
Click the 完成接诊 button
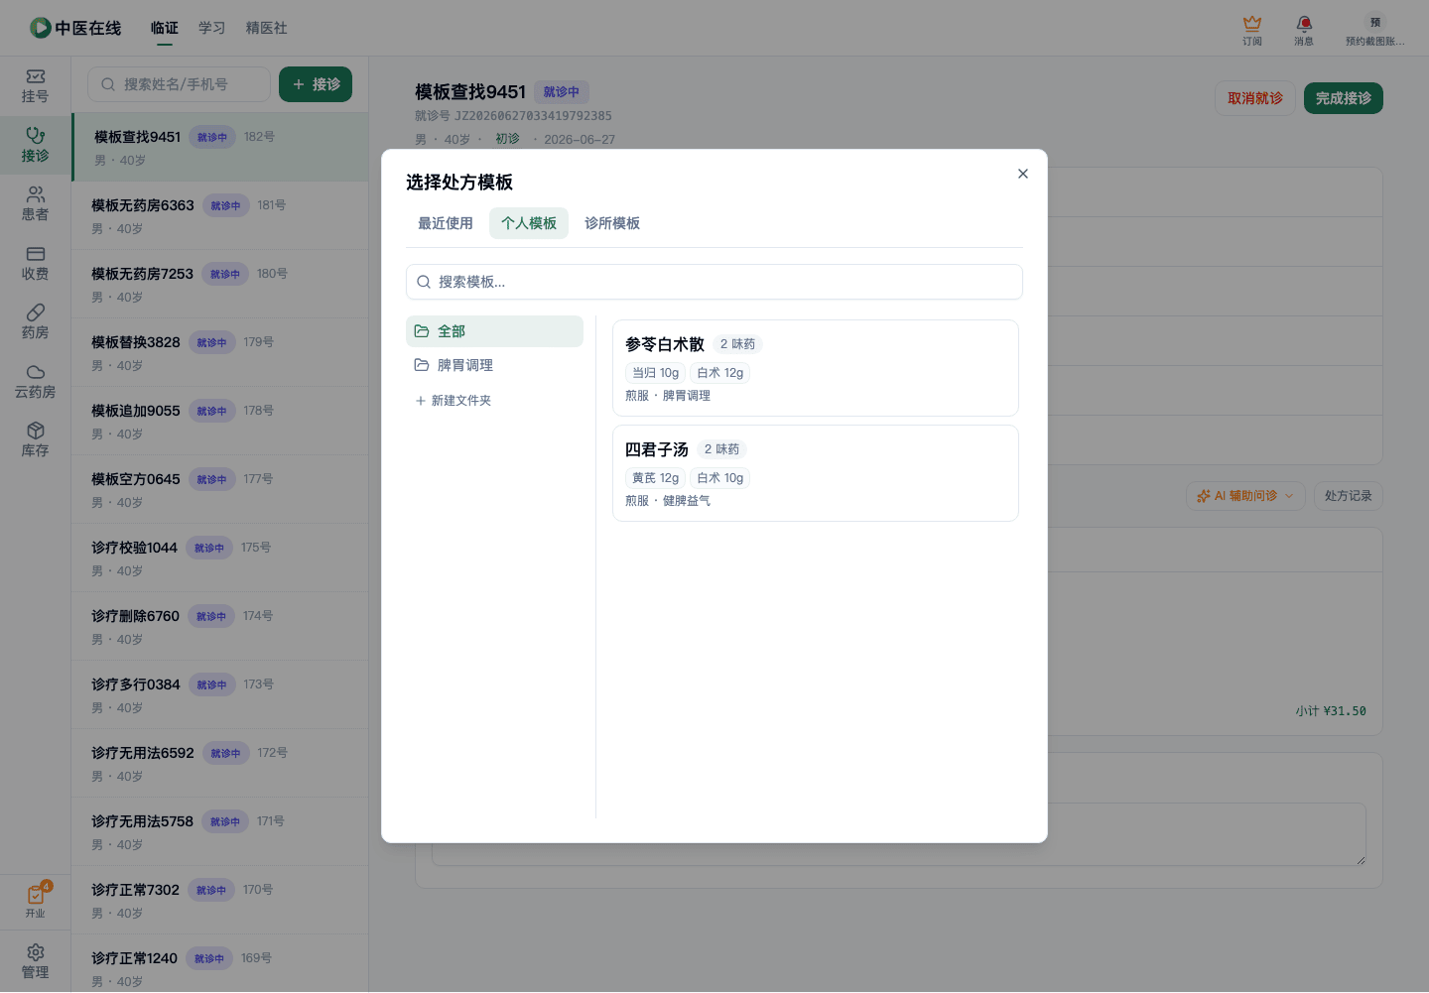coord(1344,98)
